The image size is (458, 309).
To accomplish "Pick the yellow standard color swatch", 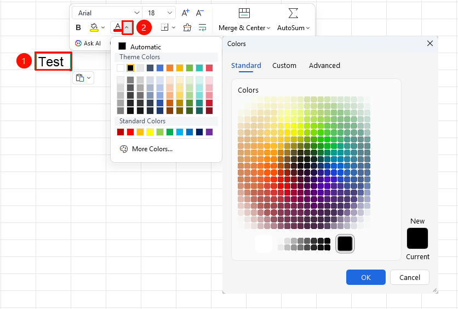I will click(x=150, y=132).
